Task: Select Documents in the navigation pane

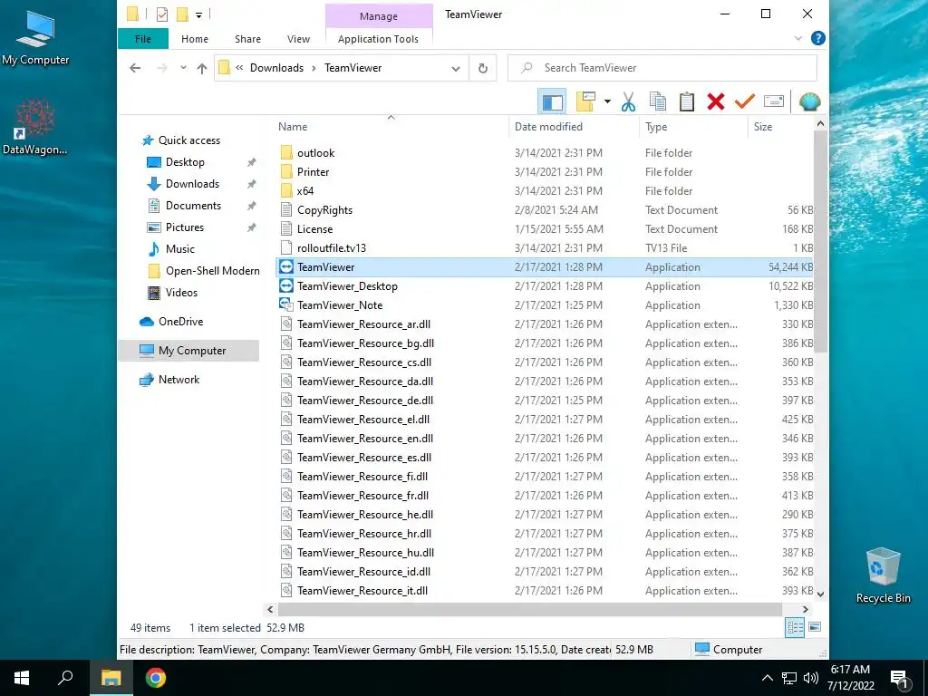Action: pyautogui.click(x=193, y=206)
